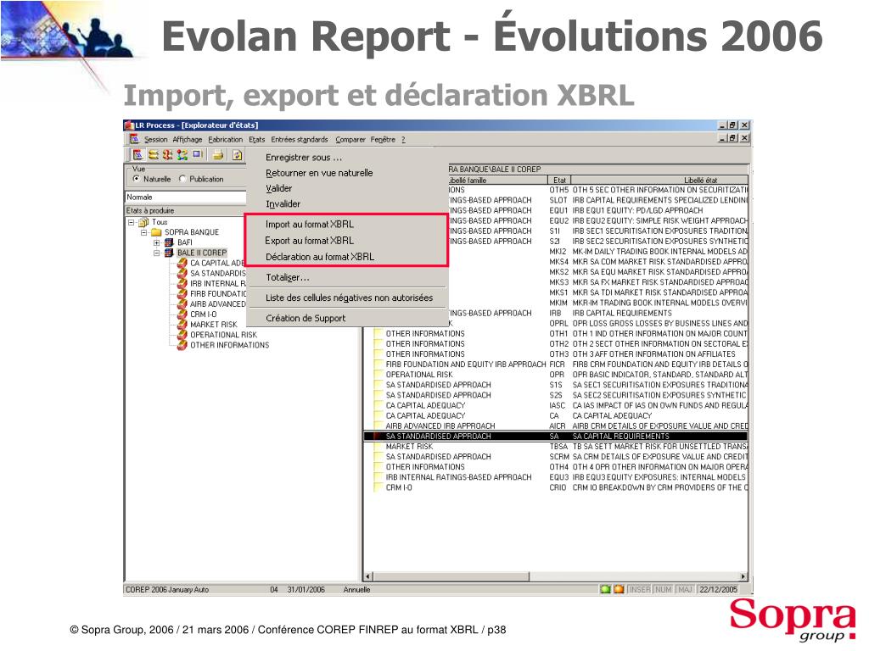Screen dimensions: 869x651
Task: Click the application icon left of Session menu
Action: point(134,139)
